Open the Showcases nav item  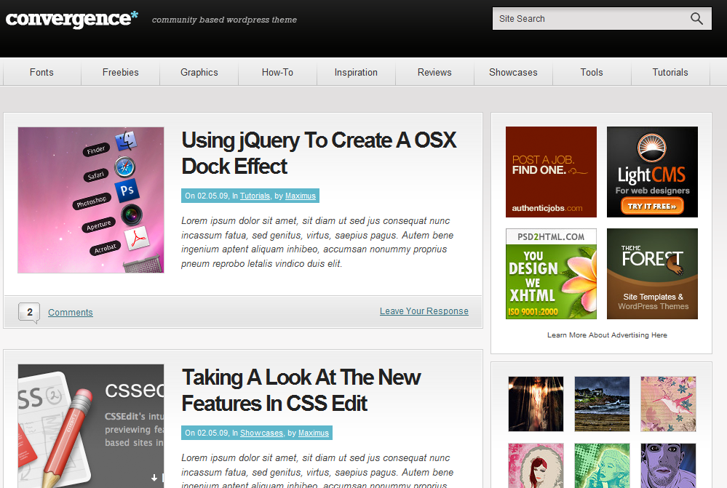(513, 72)
